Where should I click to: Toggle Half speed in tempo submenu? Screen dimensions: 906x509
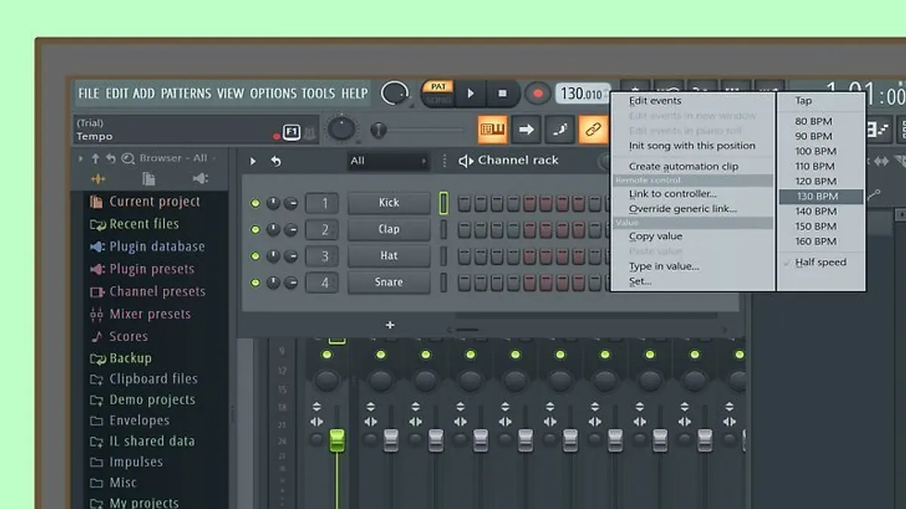click(x=821, y=262)
